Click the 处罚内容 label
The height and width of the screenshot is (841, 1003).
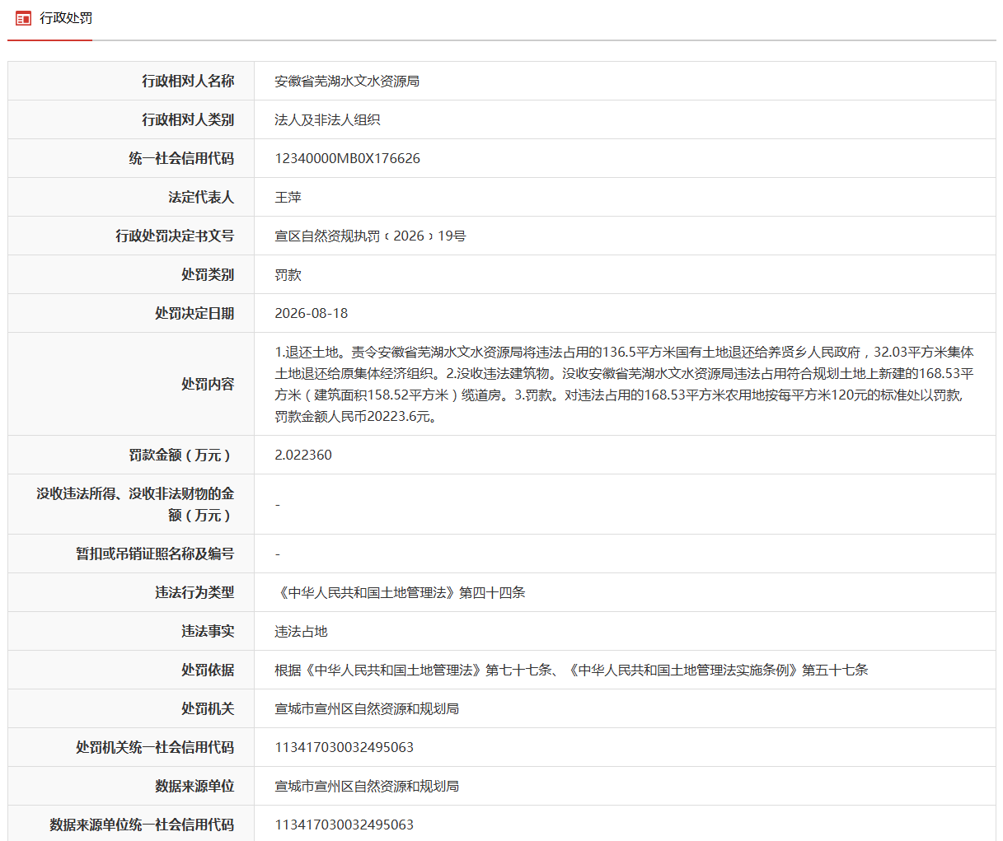208,384
